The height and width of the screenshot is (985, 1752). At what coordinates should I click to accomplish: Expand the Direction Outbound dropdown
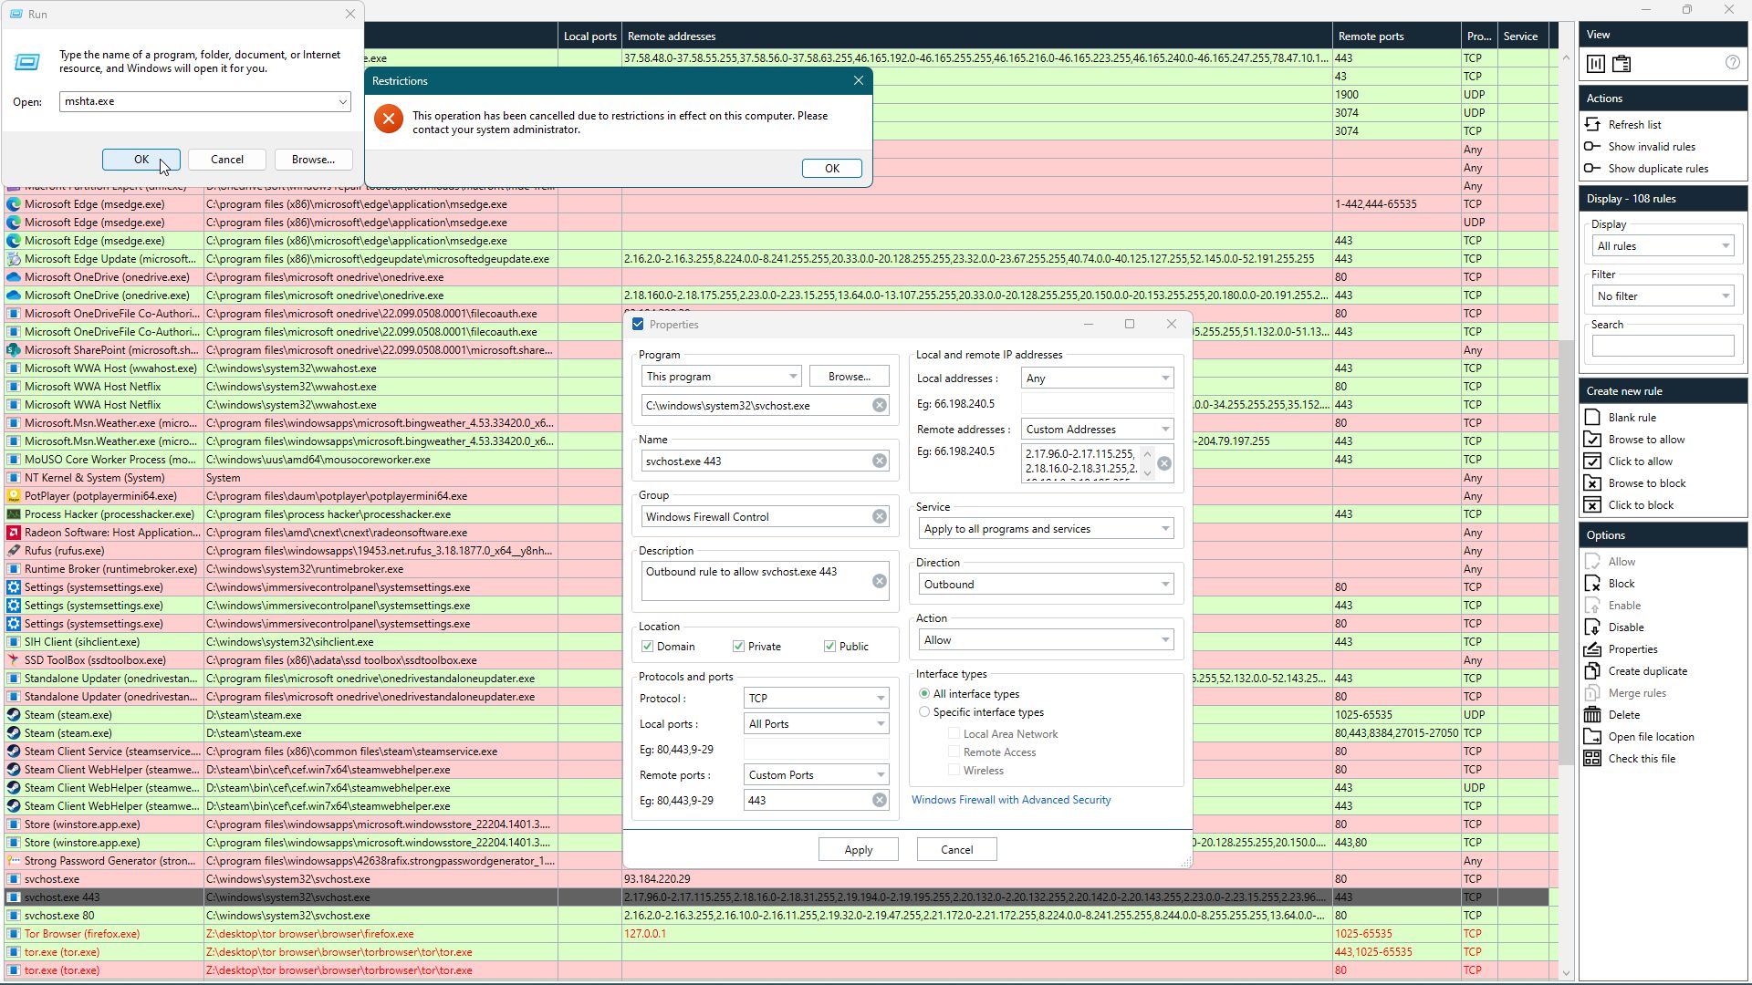[1045, 584]
